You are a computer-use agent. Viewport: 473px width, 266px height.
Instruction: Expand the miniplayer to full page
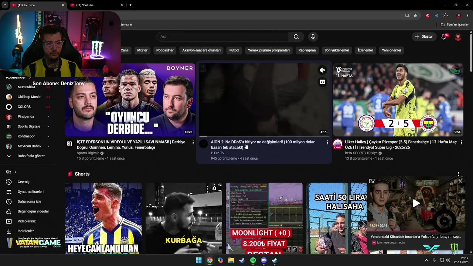372,181
